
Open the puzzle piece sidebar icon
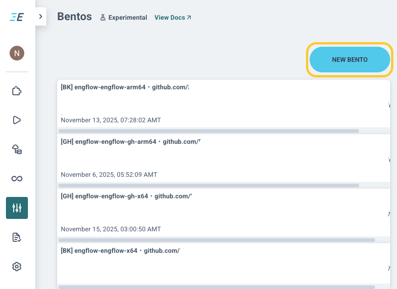(x=17, y=91)
